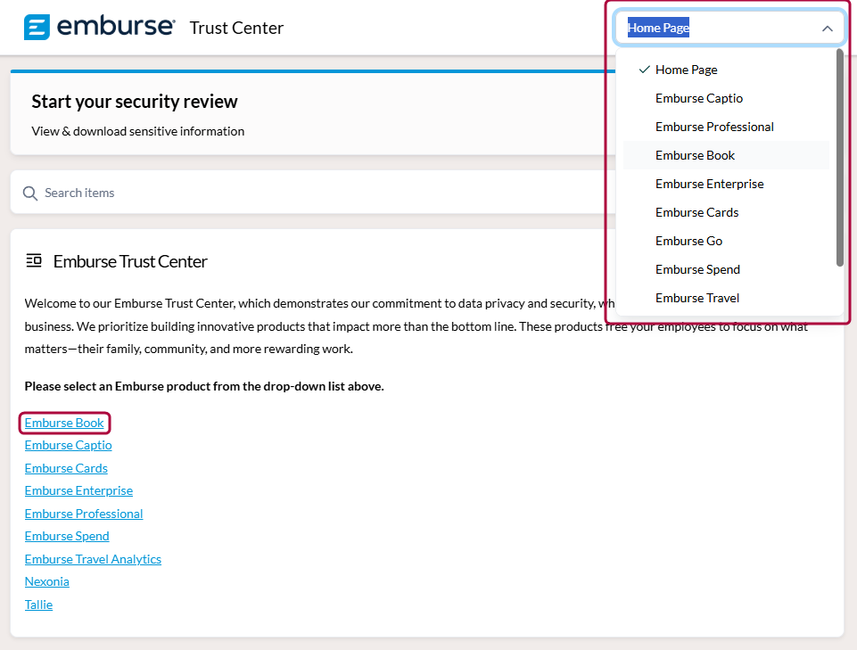
Task: Open the Emburse Cards link
Action: coord(66,468)
